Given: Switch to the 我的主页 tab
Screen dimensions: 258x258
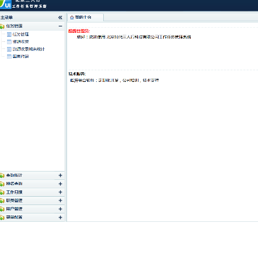Looking at the screenshot, I should (86, 17).
